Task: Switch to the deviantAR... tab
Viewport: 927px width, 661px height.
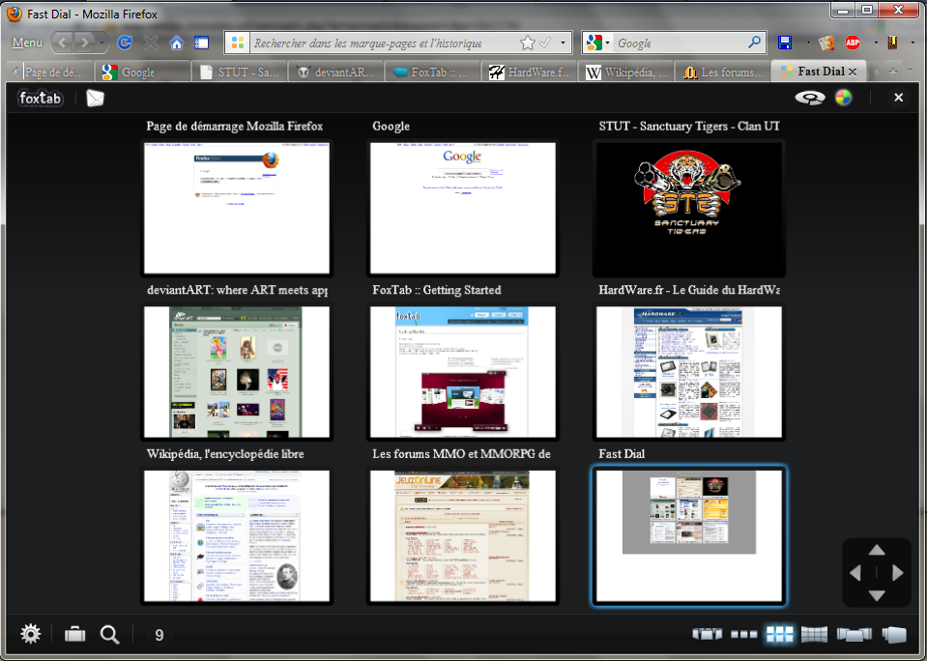Action: (335, 72)
